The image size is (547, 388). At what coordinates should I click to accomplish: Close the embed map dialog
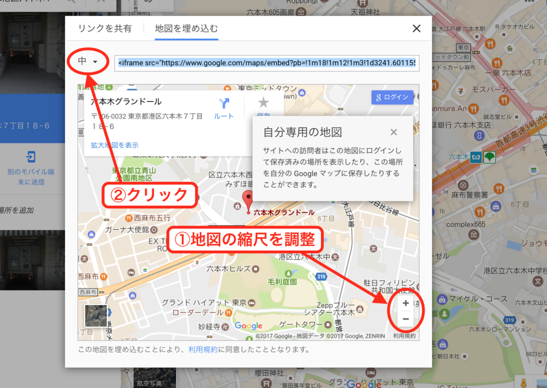click(417, 29)
